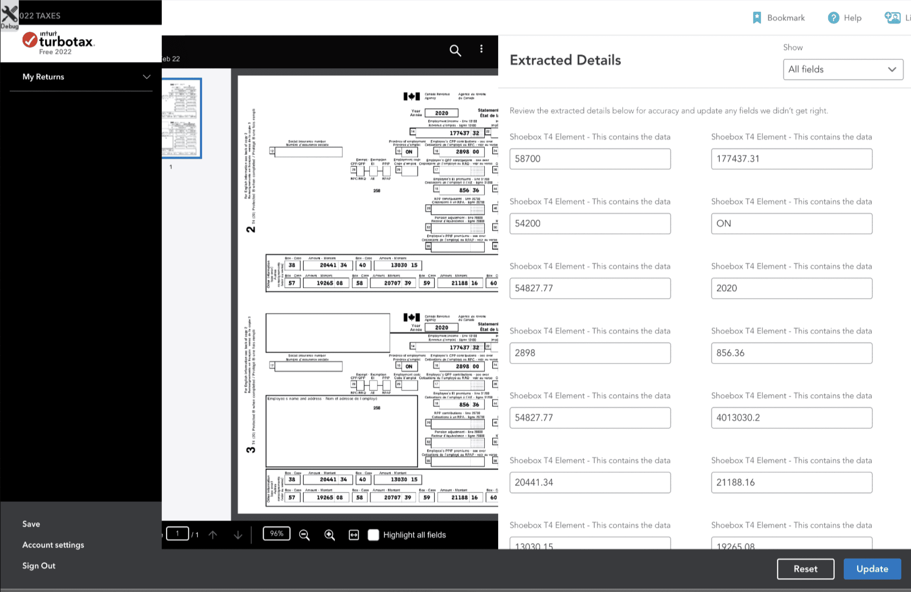Click the Update button
This screenshot has width=911, height=592.
point(872,569)
